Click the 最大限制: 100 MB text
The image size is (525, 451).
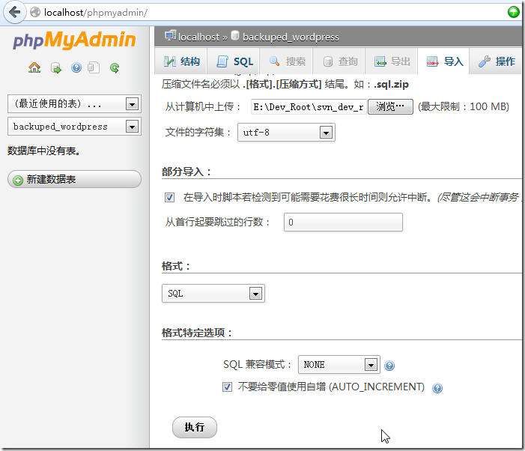pyautogui.click(x=464, y=107)
